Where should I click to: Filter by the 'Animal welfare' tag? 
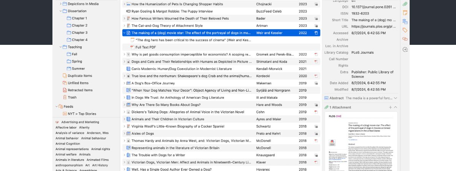tap(66, 154)
